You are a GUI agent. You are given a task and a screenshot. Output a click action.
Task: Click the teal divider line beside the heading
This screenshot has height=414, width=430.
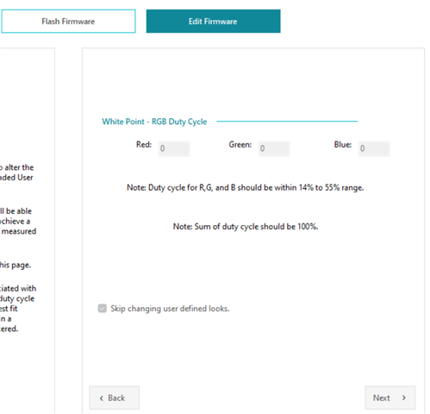point(287,122)
